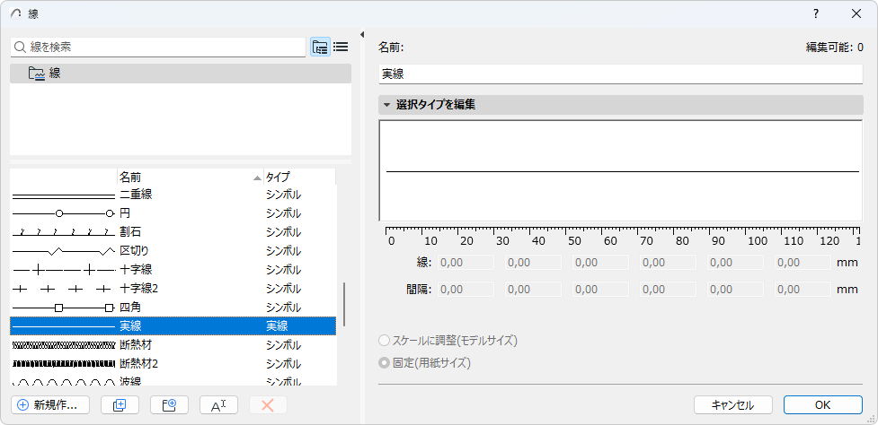
Task: Select the 十字線2 line row
Action: (173, 289)
